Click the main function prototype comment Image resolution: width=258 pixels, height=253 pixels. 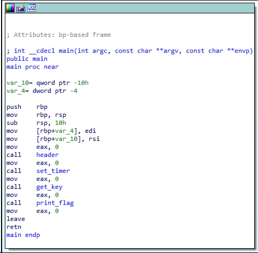click(x=130, y=51)
